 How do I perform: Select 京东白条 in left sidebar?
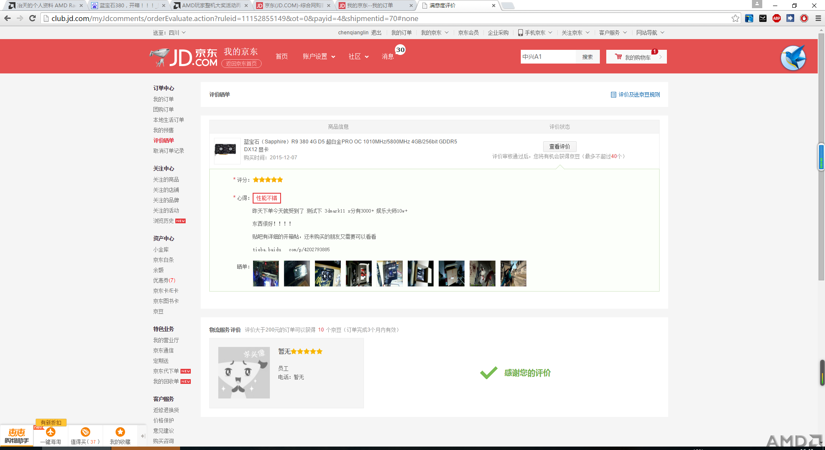coord(163,260)
